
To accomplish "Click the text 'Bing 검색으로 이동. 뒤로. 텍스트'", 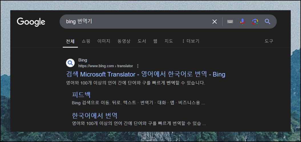I will [x=104, y=103].
